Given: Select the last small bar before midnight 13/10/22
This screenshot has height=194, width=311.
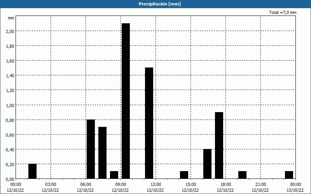Looking at the screenshot, I should pyautogui.click(x=289, y=175).
